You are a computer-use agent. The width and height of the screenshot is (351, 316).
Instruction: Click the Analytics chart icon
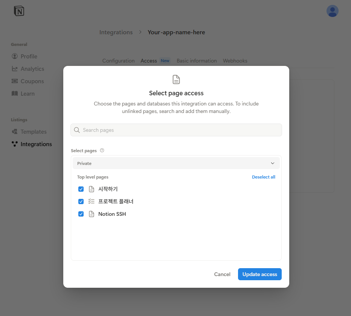pos(15,69)
